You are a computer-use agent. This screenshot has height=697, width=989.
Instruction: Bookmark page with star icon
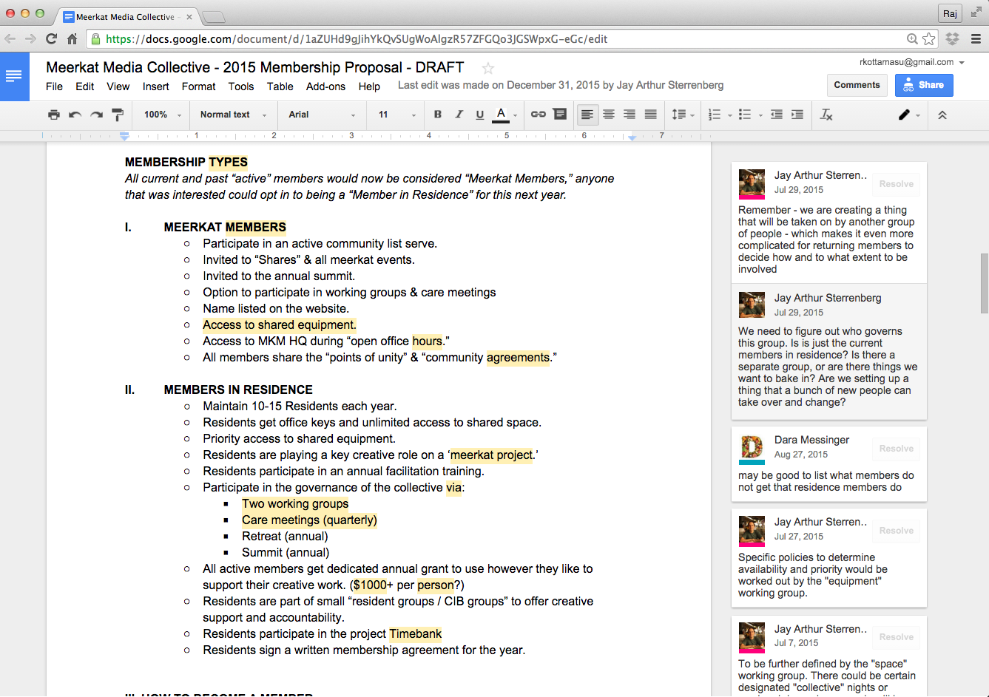[x=929, y=39]
